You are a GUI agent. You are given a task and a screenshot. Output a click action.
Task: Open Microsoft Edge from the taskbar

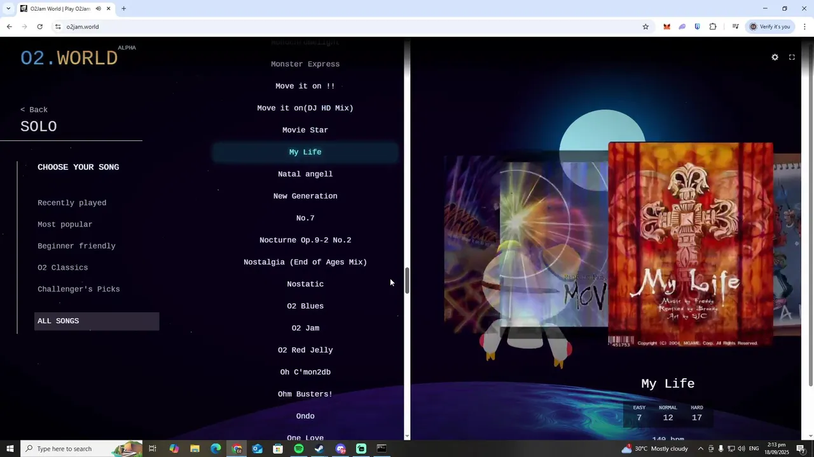[216, 449]
